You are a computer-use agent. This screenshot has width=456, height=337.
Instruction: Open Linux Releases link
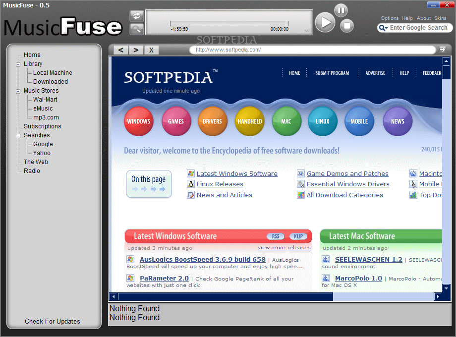(x=220, y=184)
